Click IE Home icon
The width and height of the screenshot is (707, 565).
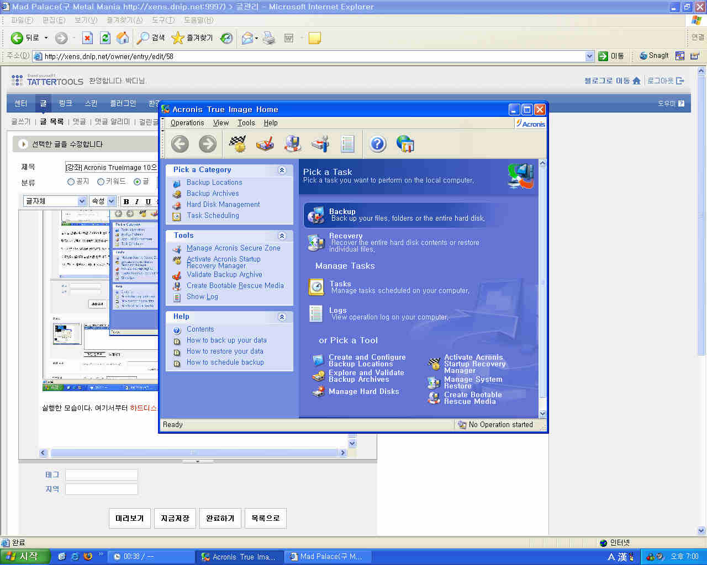tap(123, 38)
